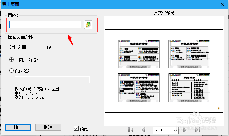Screen dimensions: 229x136
Task: Select the 当前页面(C) radio button
Action: coord(11,60)
